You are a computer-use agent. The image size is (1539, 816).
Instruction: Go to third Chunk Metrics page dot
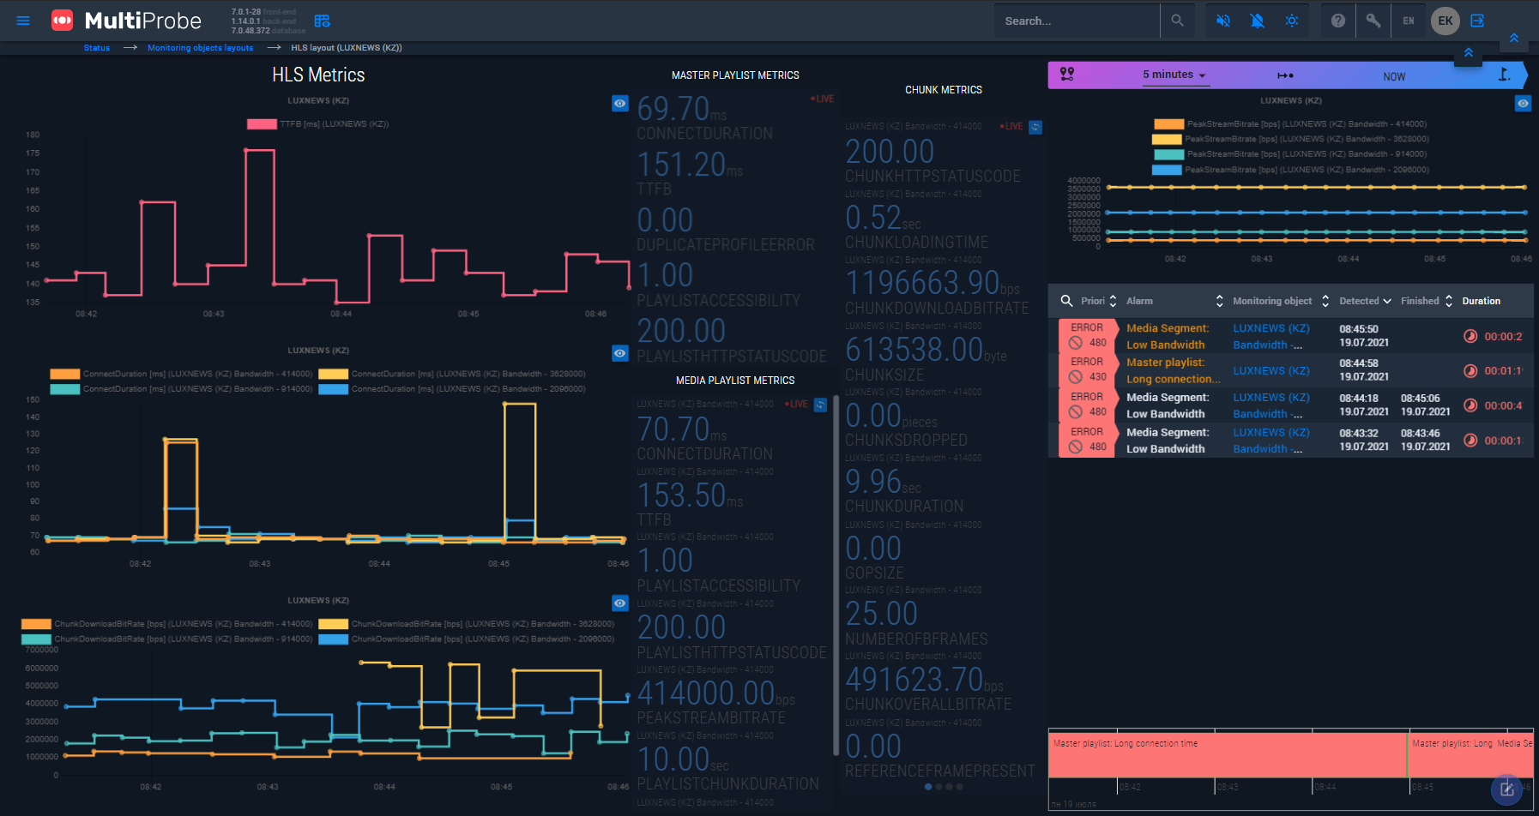coord(949,786)
